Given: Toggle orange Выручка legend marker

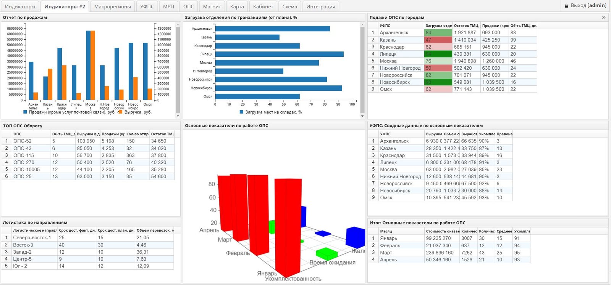Looking at the screenshot, I should pyautogui.click(x=121, y=112).
